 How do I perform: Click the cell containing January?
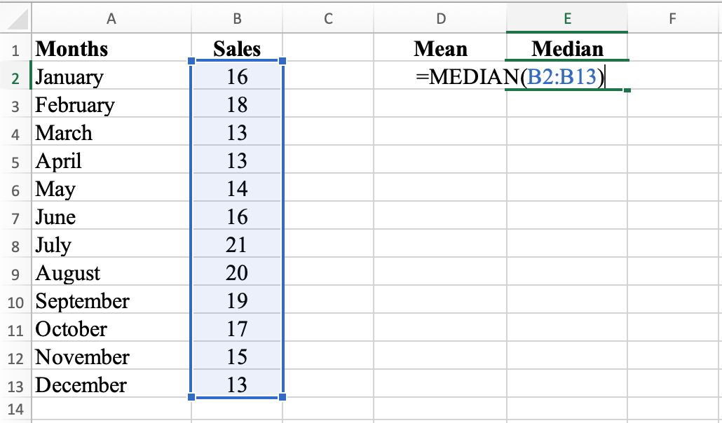(111, 77)
